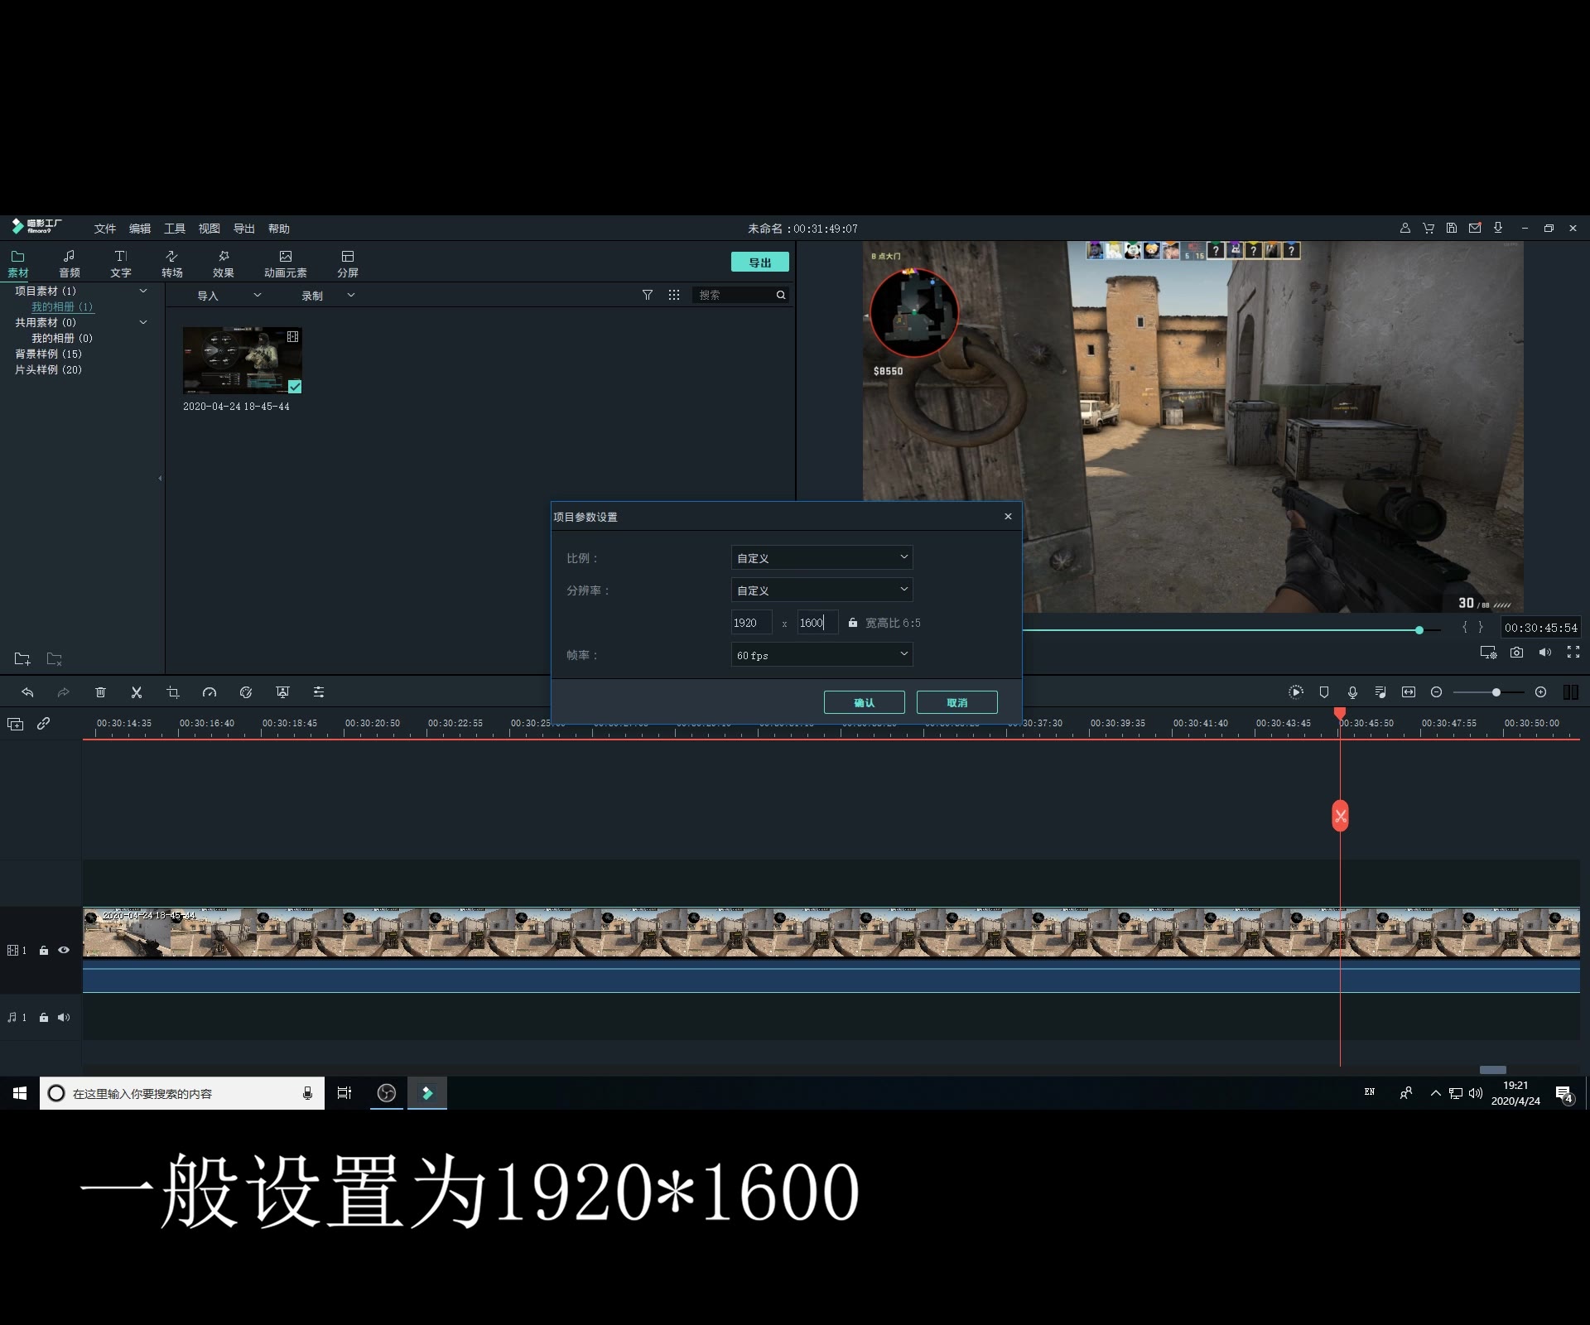Open the 帮助 menu

pos(279,229)
